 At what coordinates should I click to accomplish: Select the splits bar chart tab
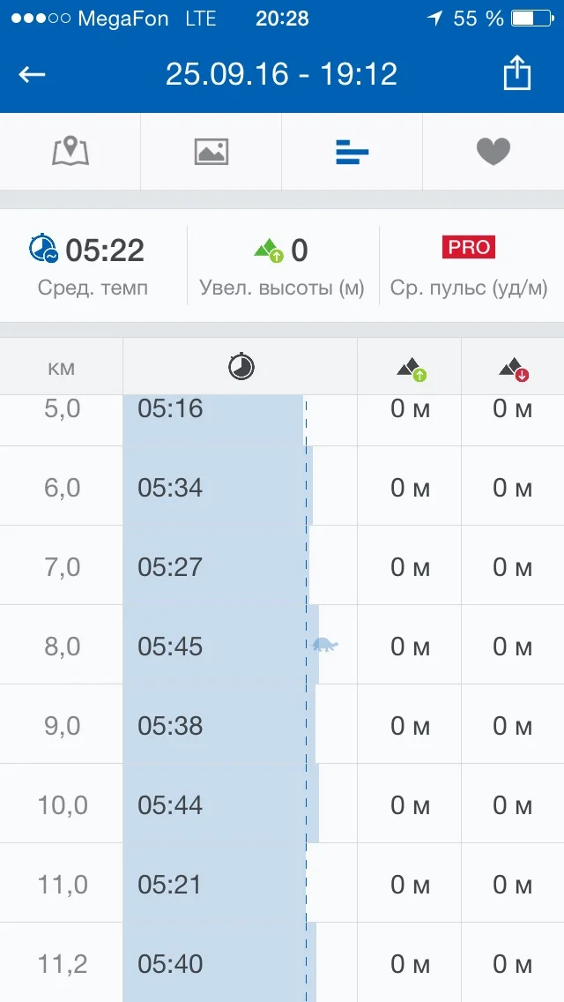coord(352,153)
